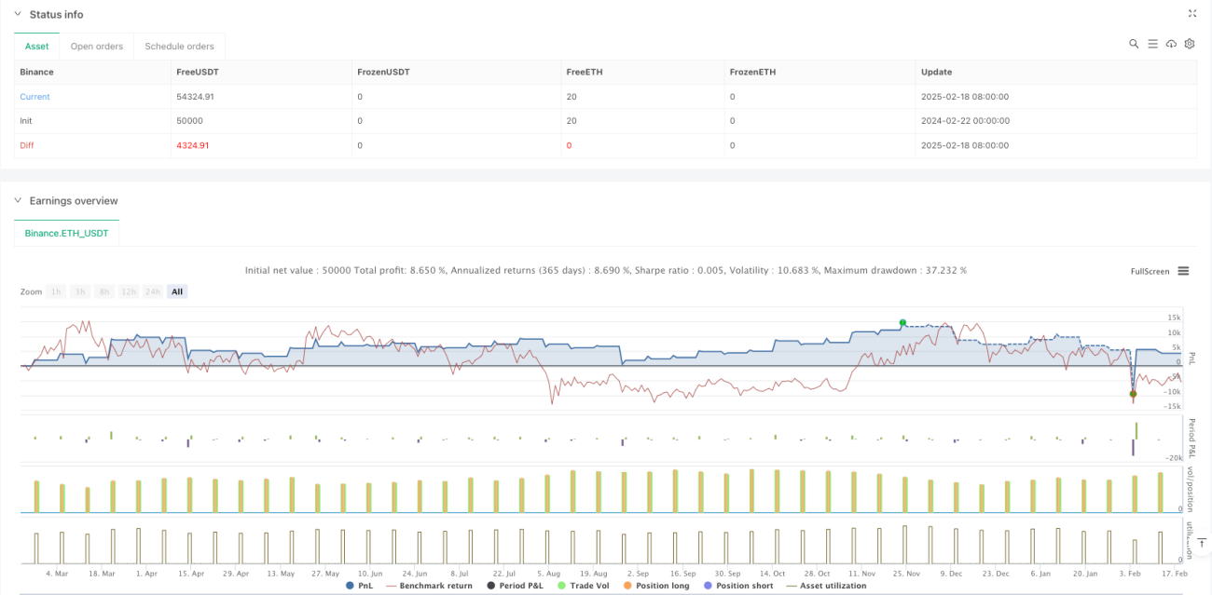Click the search magnifier icon in Status info
Viewport: 1212px width, 595px height.
coord(1134,44)
